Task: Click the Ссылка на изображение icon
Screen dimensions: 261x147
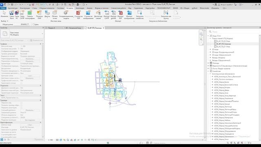Action: 88,13
